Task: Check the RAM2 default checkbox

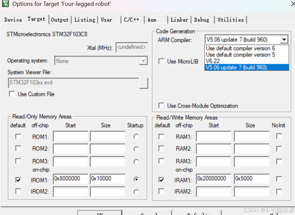Action: [161, 148]
